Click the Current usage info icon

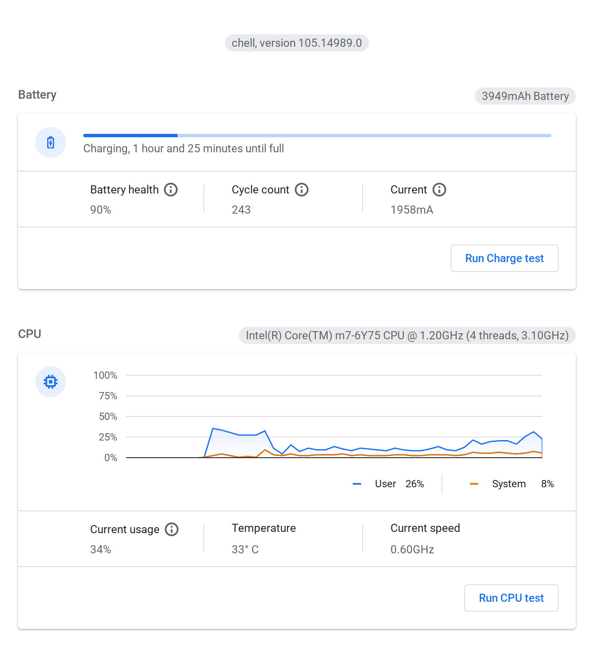point(172,529)
